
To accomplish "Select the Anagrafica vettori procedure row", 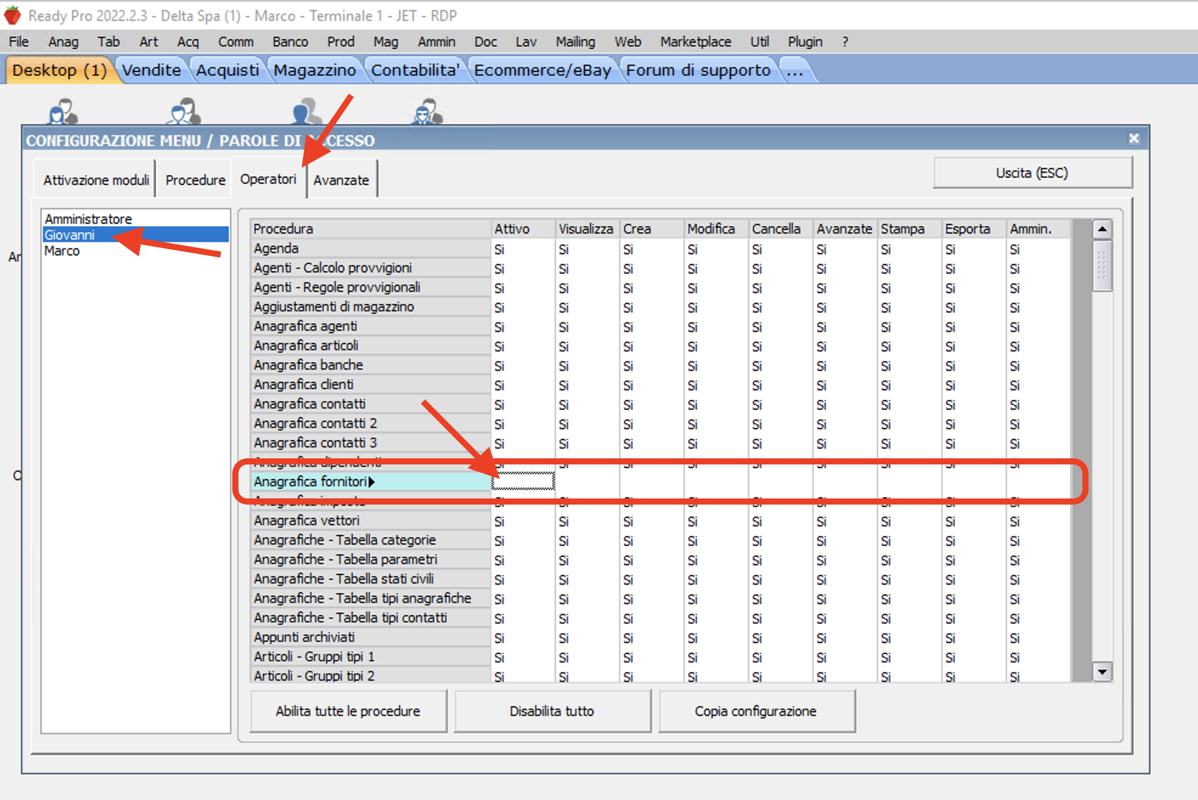I will pyautogui.click(x=371, y=520).
